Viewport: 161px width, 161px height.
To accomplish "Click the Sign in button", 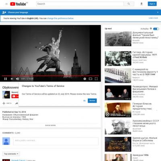I will tap(152, 4).
